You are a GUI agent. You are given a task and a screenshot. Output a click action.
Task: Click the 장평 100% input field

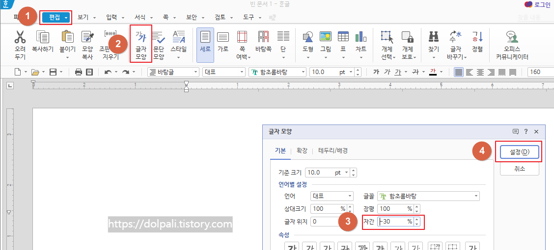pyautogui.click(x=395, y=209)
